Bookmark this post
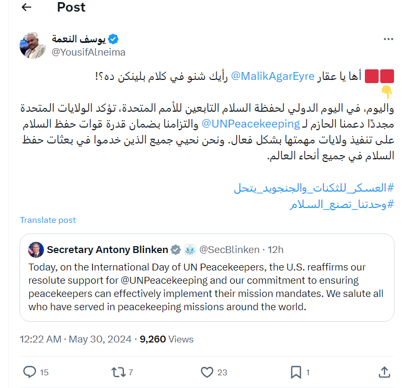Image resolution: width=403 pixels, height=388 pixels. click(x=296, y=372)
